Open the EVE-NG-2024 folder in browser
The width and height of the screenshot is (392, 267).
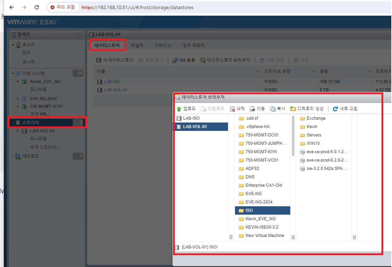pos(263,202)
